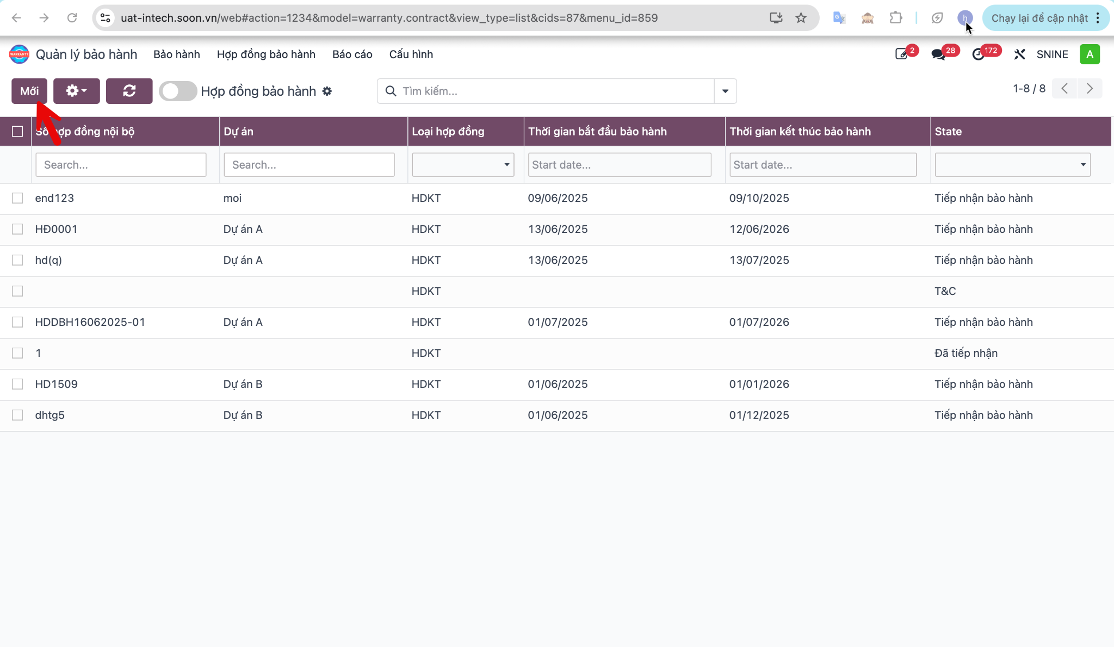
Task: Expand the search options dropdown arrow
Action: pos(725,91)
